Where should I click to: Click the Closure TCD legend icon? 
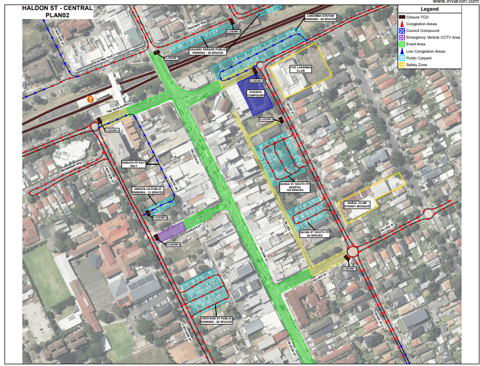(402, 17)
